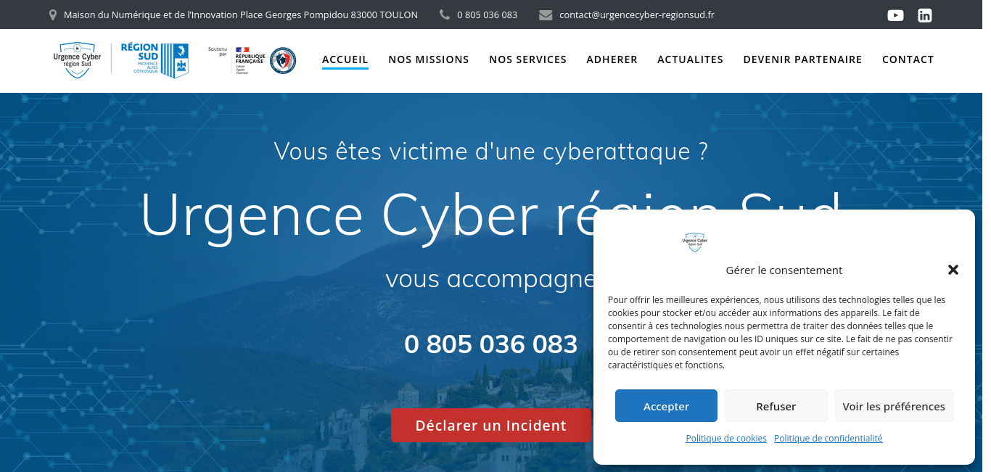Click the phone icon in top bar
This screenshot has height=472, width=991.
445,15
